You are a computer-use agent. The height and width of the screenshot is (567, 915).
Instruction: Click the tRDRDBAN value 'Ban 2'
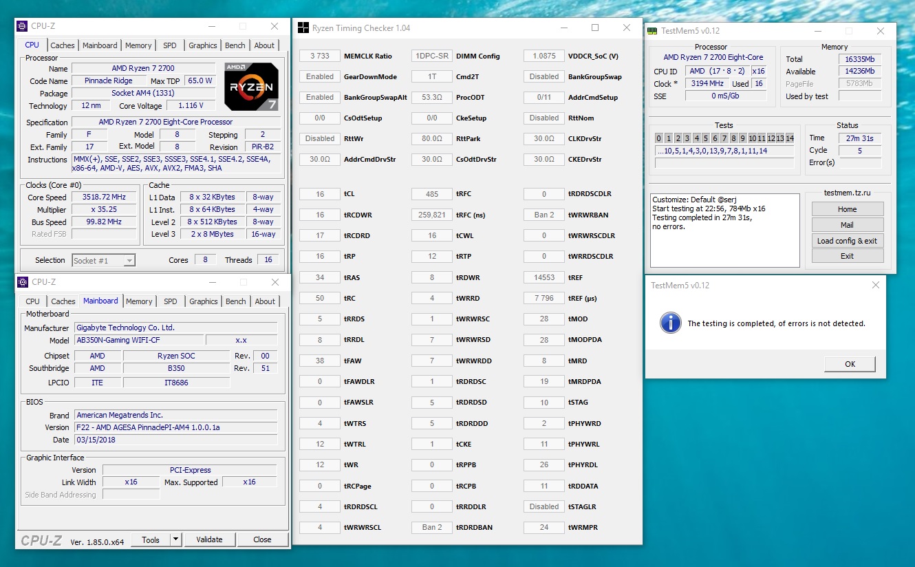(432, 527)
